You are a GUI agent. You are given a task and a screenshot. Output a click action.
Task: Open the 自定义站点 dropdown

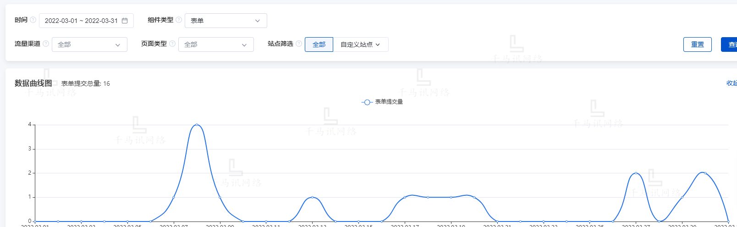point(360,44)
